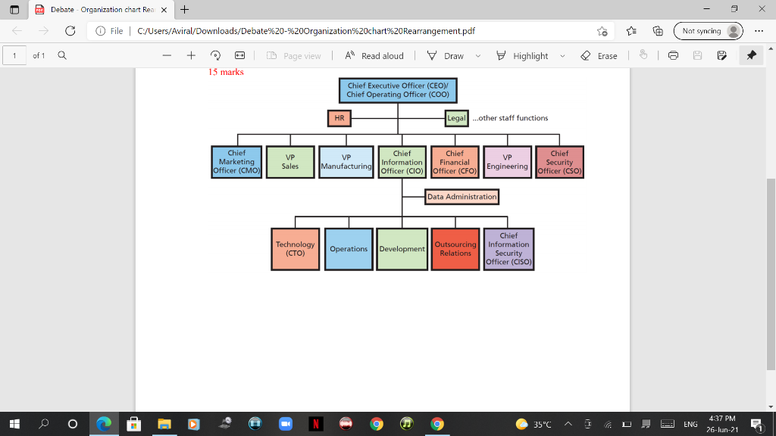
Task: Save the PDF using Save as
Action: click(721, 54)
